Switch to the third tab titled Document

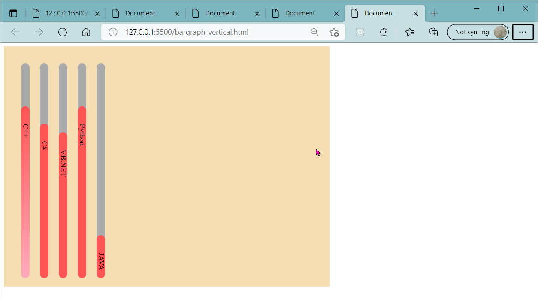pyautogui.click(x=226, y=13)
